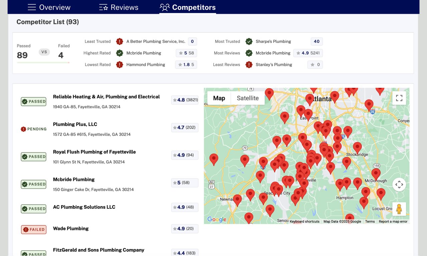Image resolution: width=427 pixels, height=256 pixels.
Task: Click the 4.7 (202) rating badge
Action: 185,128
